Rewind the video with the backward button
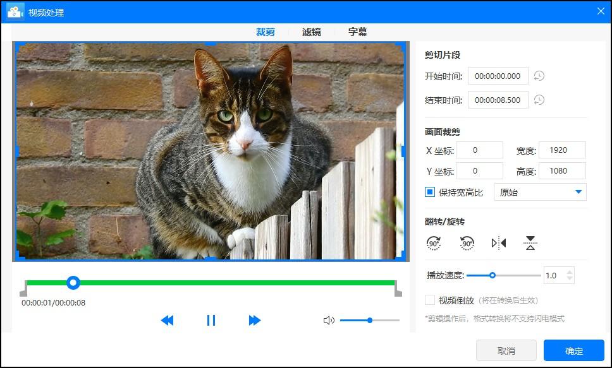612x368 pixels. coord(167,321)
